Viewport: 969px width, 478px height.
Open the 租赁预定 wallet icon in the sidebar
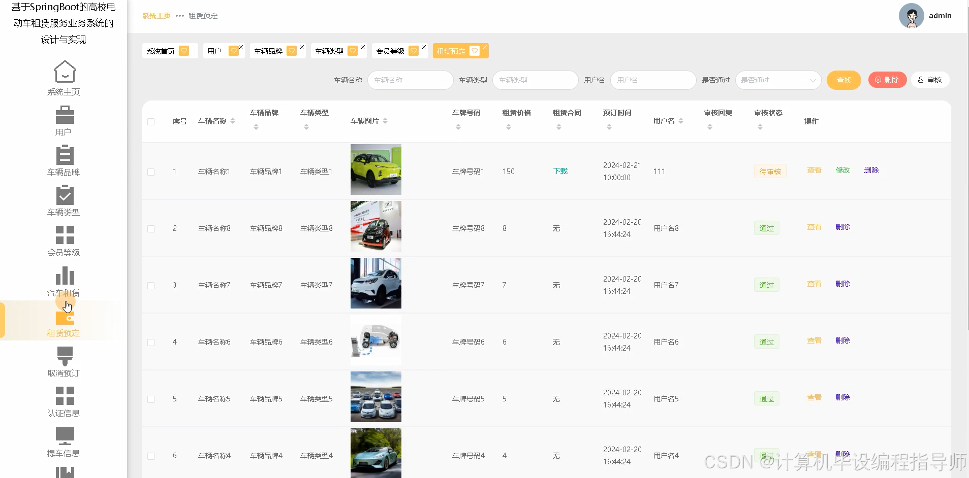pyautogui.click(x=65, y=317)
